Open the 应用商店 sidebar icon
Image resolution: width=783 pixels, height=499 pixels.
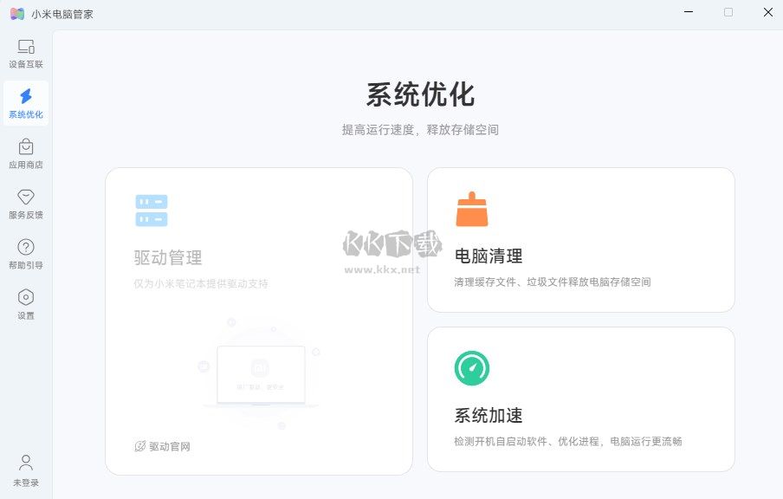[x=25, y=148]
